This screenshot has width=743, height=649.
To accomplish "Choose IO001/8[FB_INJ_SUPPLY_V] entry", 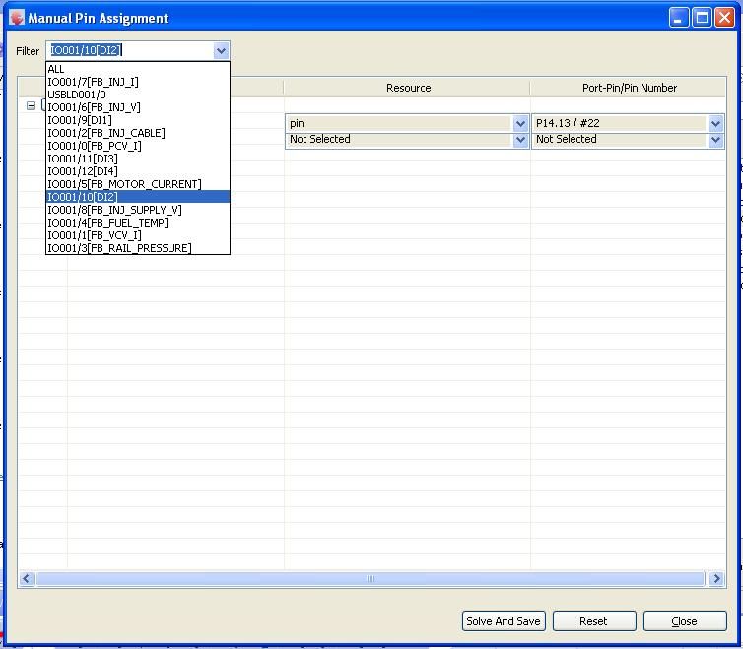I will click(138, 210).
